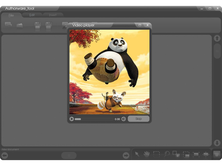Mute the video player's speaker icon
222x166 pixels.
[123, 119]
